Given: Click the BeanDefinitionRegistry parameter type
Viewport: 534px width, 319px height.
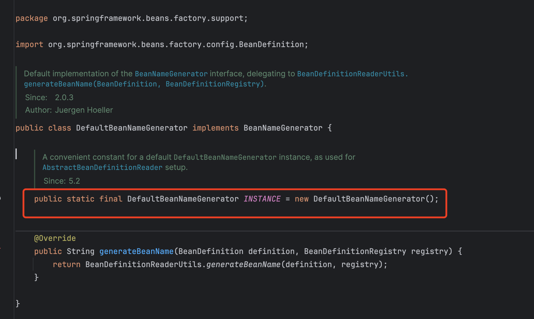Looking at the screenshot, I should pos(355,251).
